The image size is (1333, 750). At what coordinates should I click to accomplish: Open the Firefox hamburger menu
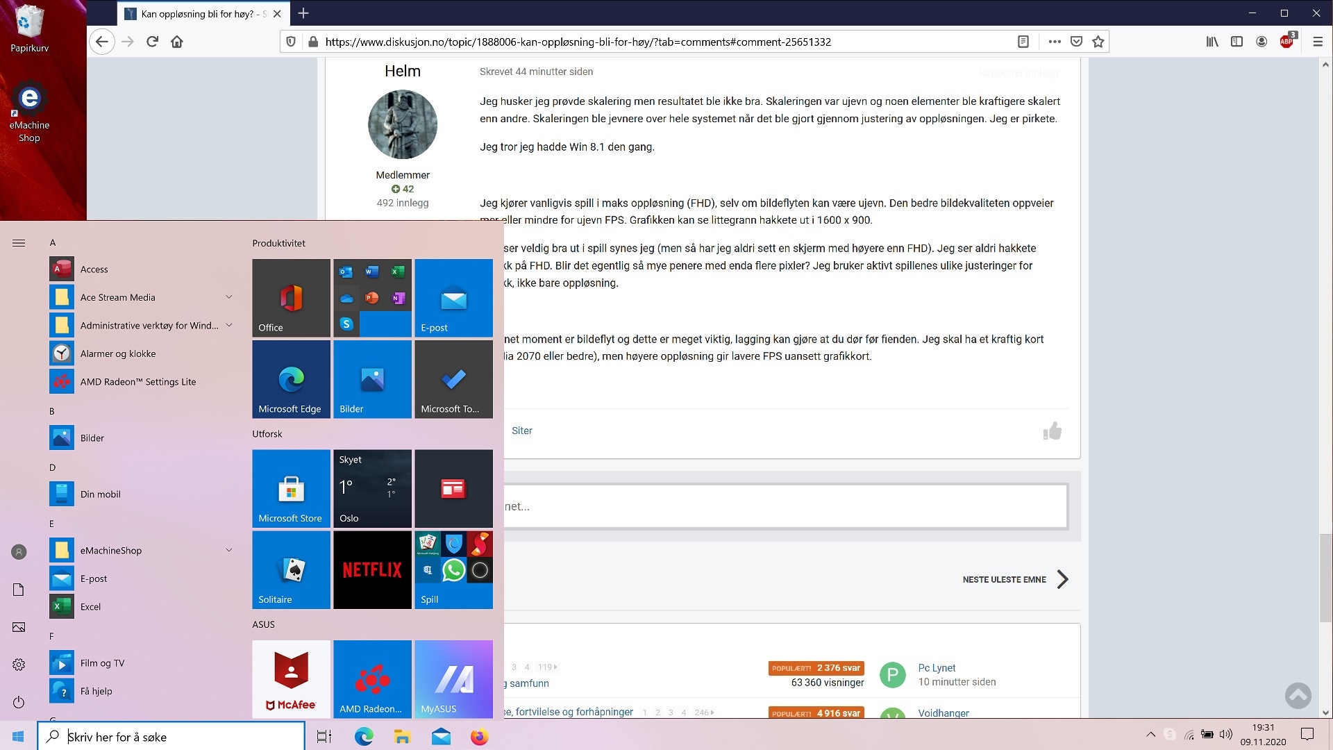1317,42
